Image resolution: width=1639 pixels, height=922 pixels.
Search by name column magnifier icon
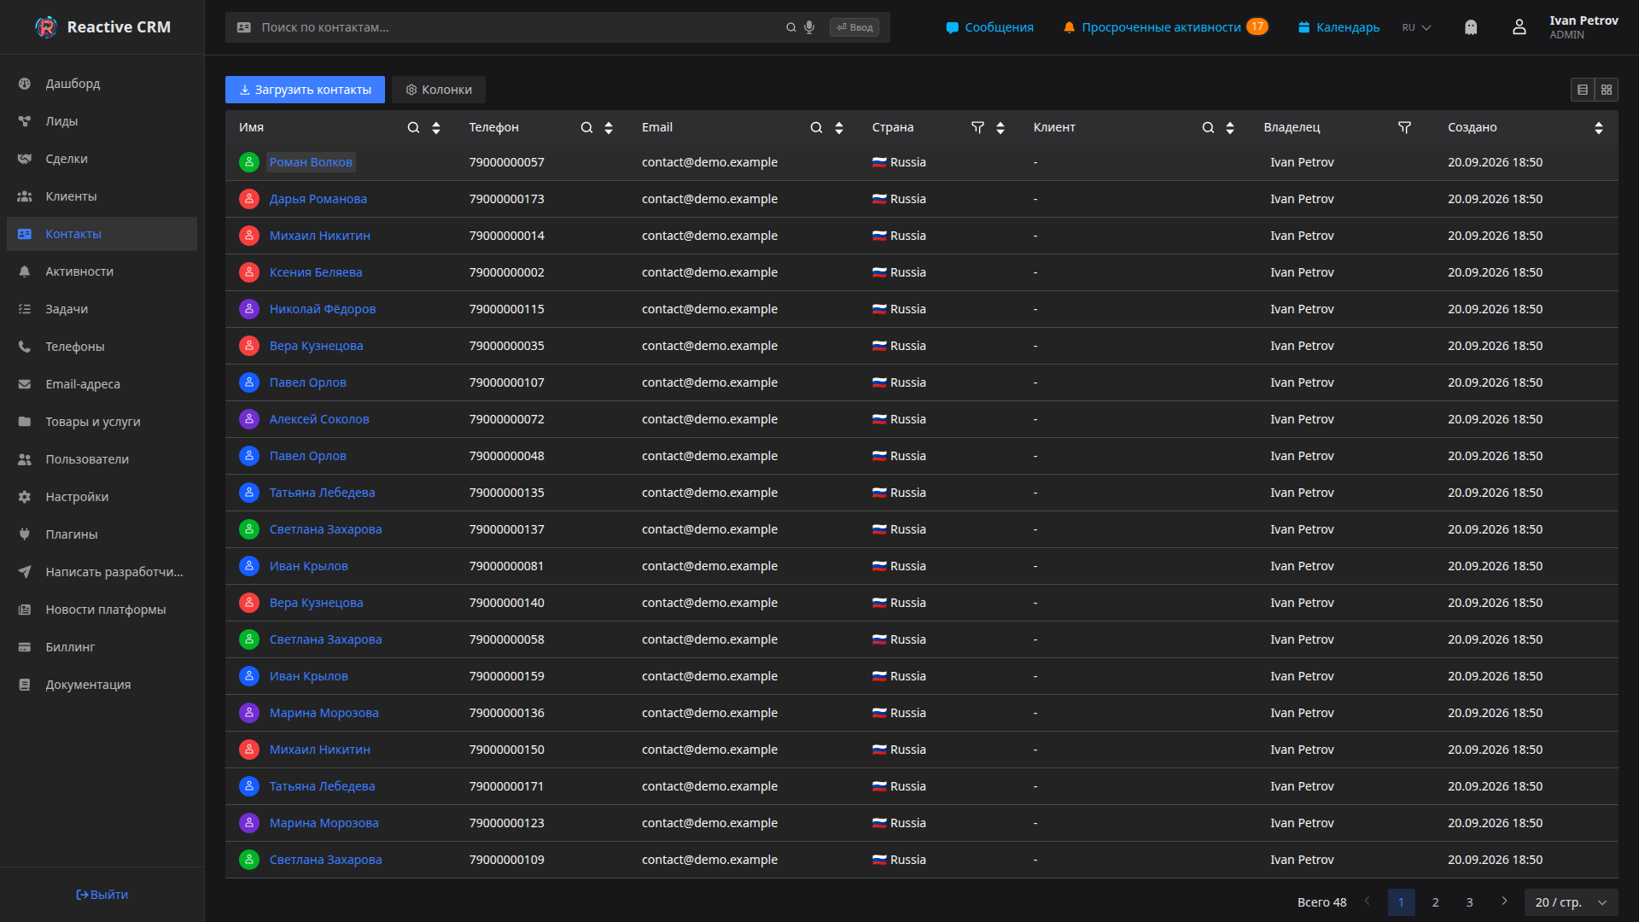tap(413, 127)
